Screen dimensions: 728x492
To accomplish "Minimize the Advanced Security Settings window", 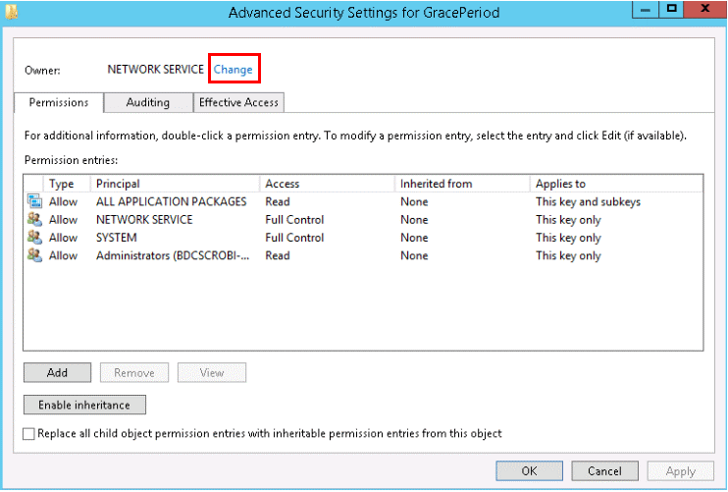I will (x=646, y=9).
